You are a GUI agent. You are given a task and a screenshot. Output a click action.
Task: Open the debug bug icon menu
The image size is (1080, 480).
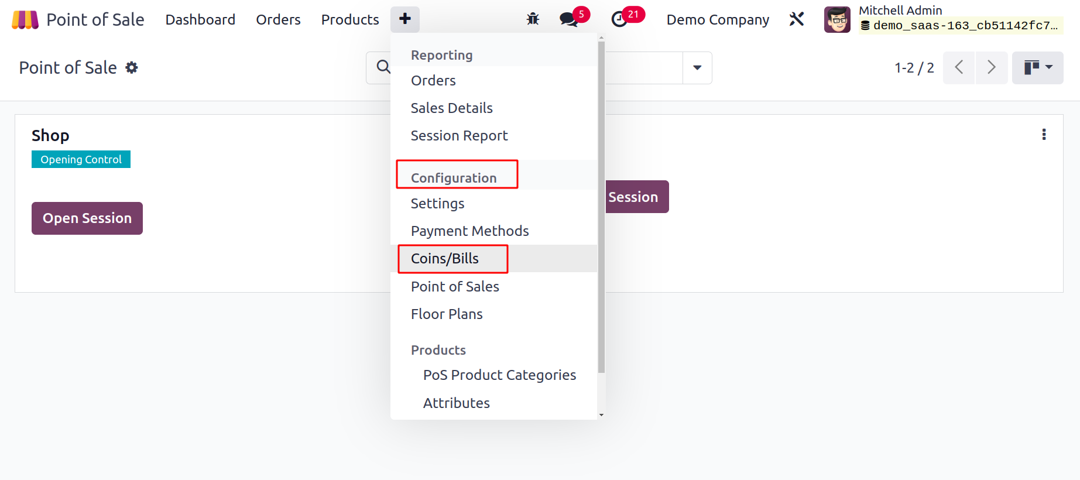pyautogui.click(x=533, y=19)
